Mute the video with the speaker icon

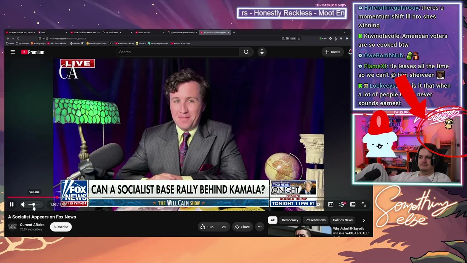[23, 205]
